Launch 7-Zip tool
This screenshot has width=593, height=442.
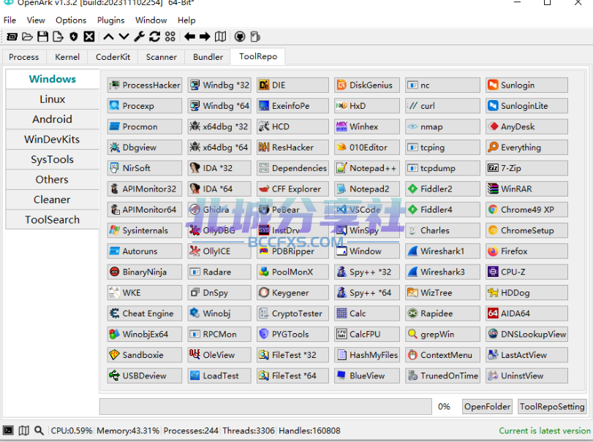click(x=526, y=168)
